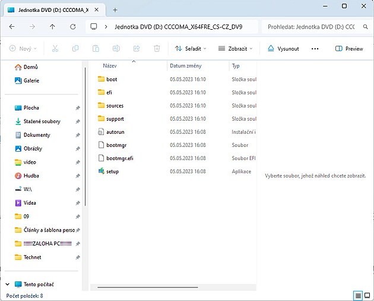This screenshot has height=301, width=374.
Task: Select the setup application file
Action: point(112,171)
